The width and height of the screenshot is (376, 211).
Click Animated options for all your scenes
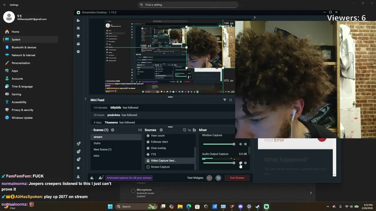click(129, 178)
